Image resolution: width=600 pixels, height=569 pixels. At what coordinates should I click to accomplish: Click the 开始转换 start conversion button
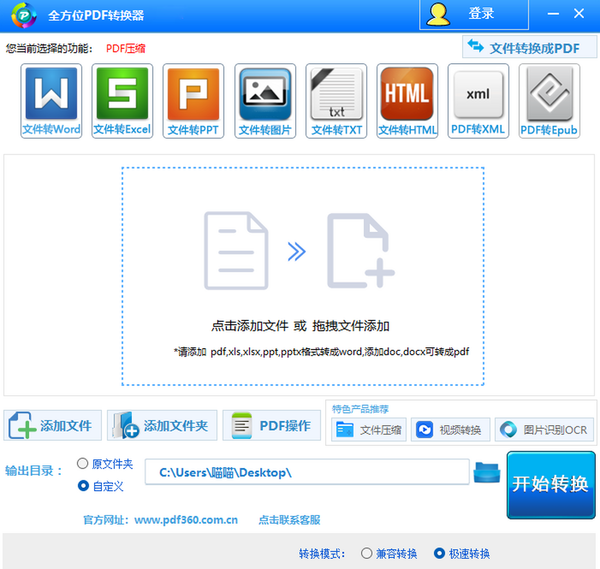click(550, 485)
